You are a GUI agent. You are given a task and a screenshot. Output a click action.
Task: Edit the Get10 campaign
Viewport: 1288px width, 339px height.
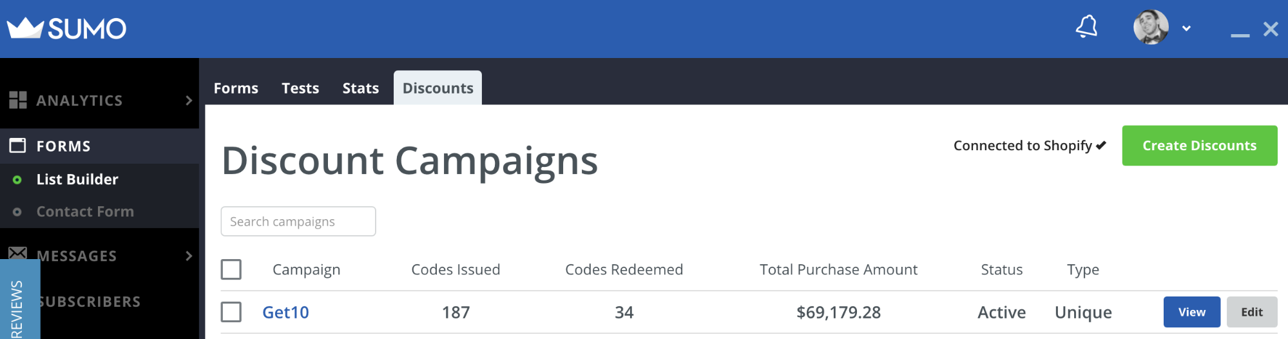(1252, 312)
